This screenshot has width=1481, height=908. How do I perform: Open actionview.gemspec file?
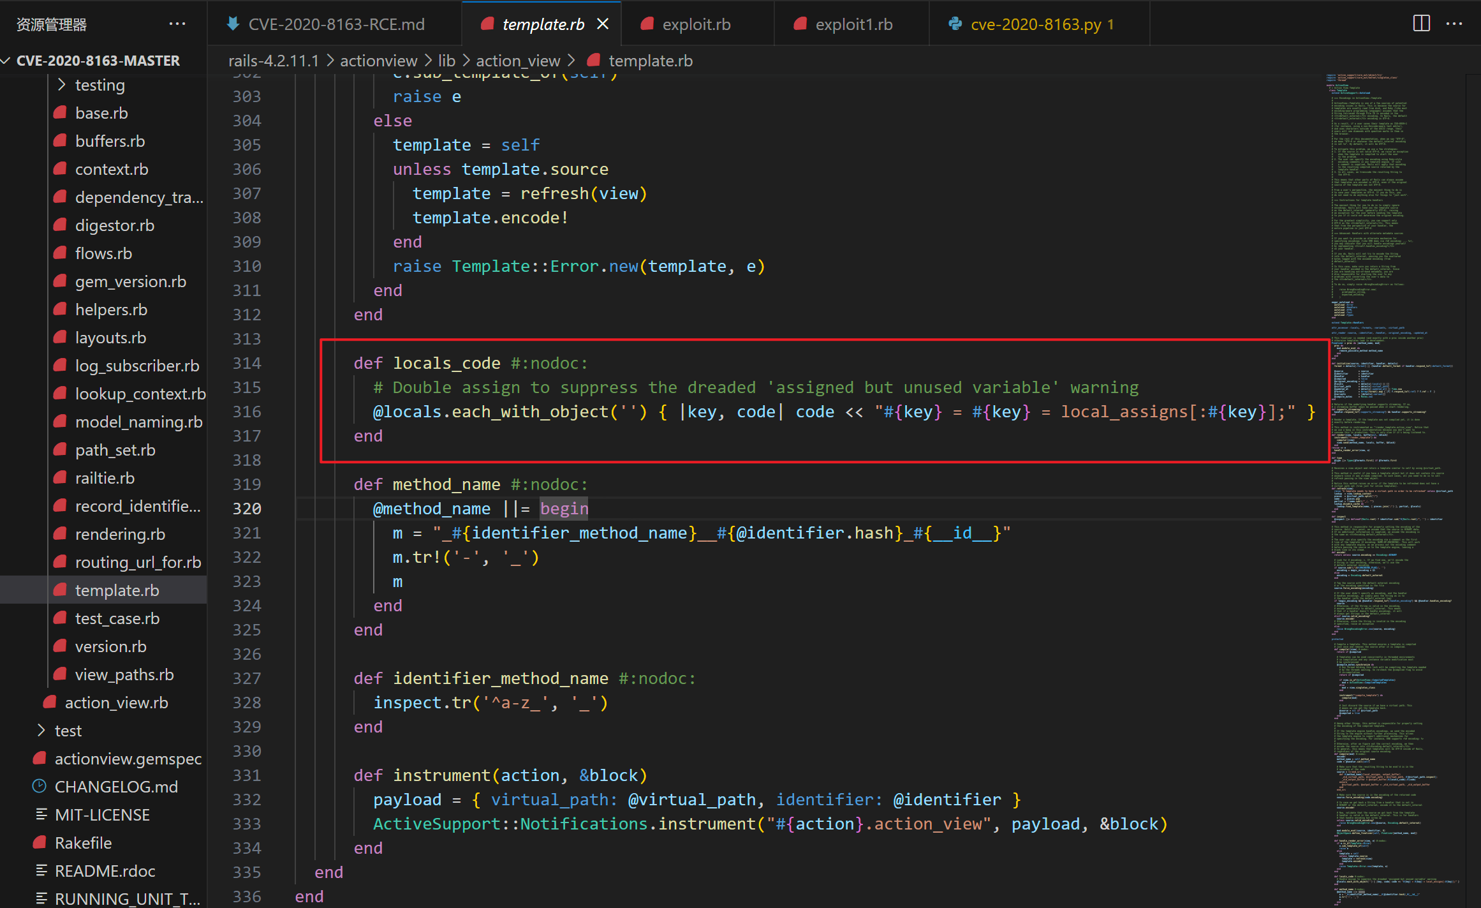(128, 758)
